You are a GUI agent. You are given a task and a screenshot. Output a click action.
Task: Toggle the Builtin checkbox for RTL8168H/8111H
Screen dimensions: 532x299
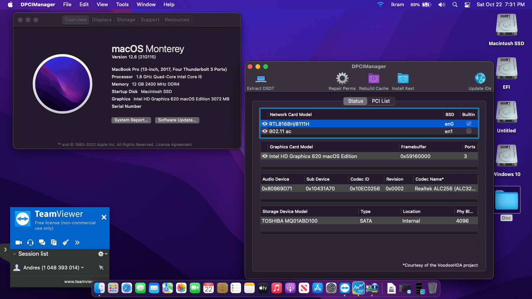469,123
